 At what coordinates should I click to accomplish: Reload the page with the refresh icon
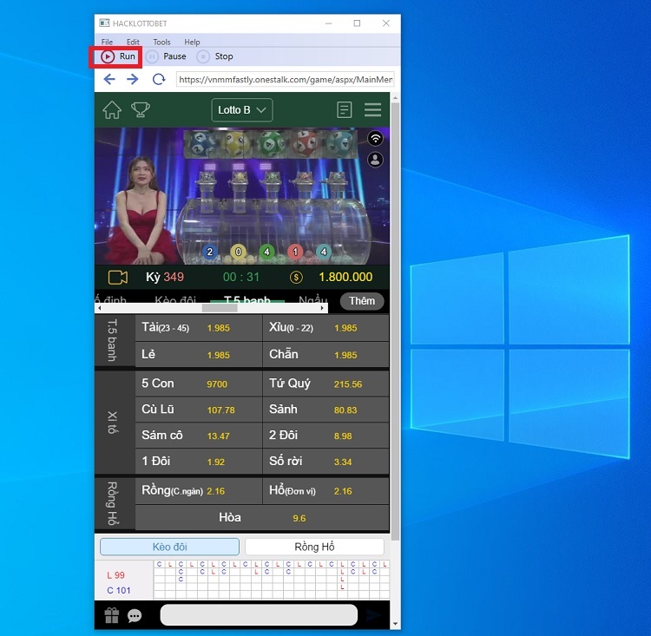[x=158, y=79]
